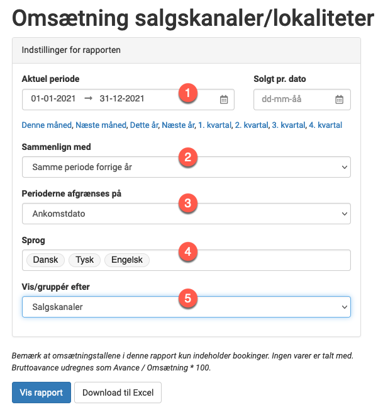Click the red number 2 marker
383x407 pixels.
[188, 157]
